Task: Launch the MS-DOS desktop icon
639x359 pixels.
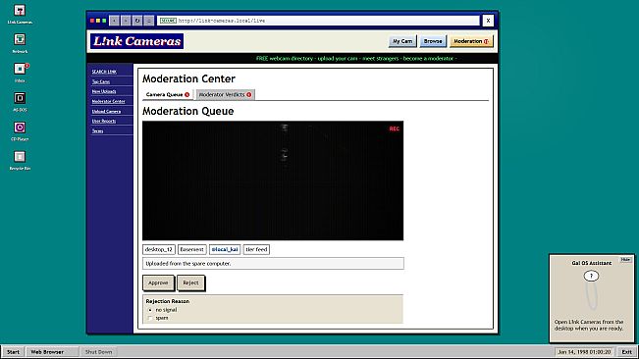Action: point(20,101)
